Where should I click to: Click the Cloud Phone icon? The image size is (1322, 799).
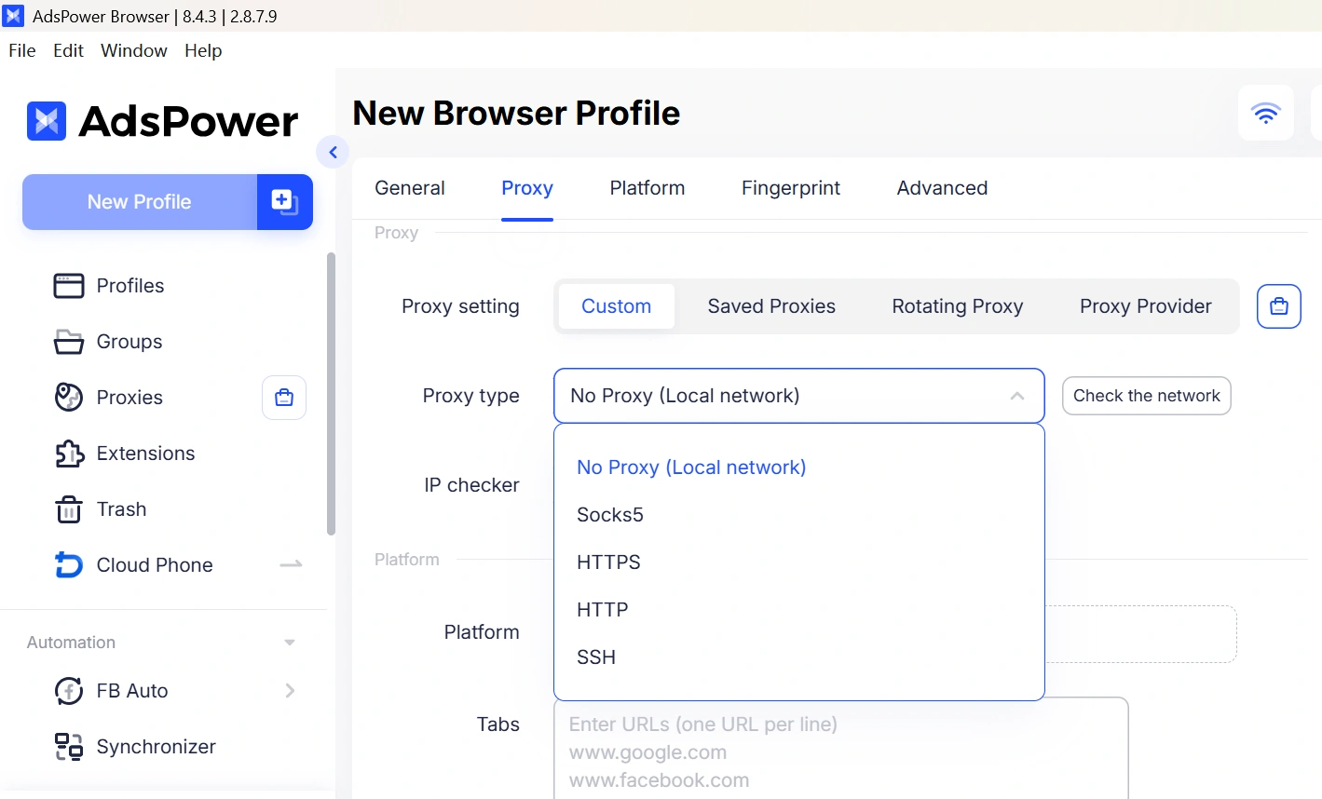pyautogui.click(x=69, y=565)
